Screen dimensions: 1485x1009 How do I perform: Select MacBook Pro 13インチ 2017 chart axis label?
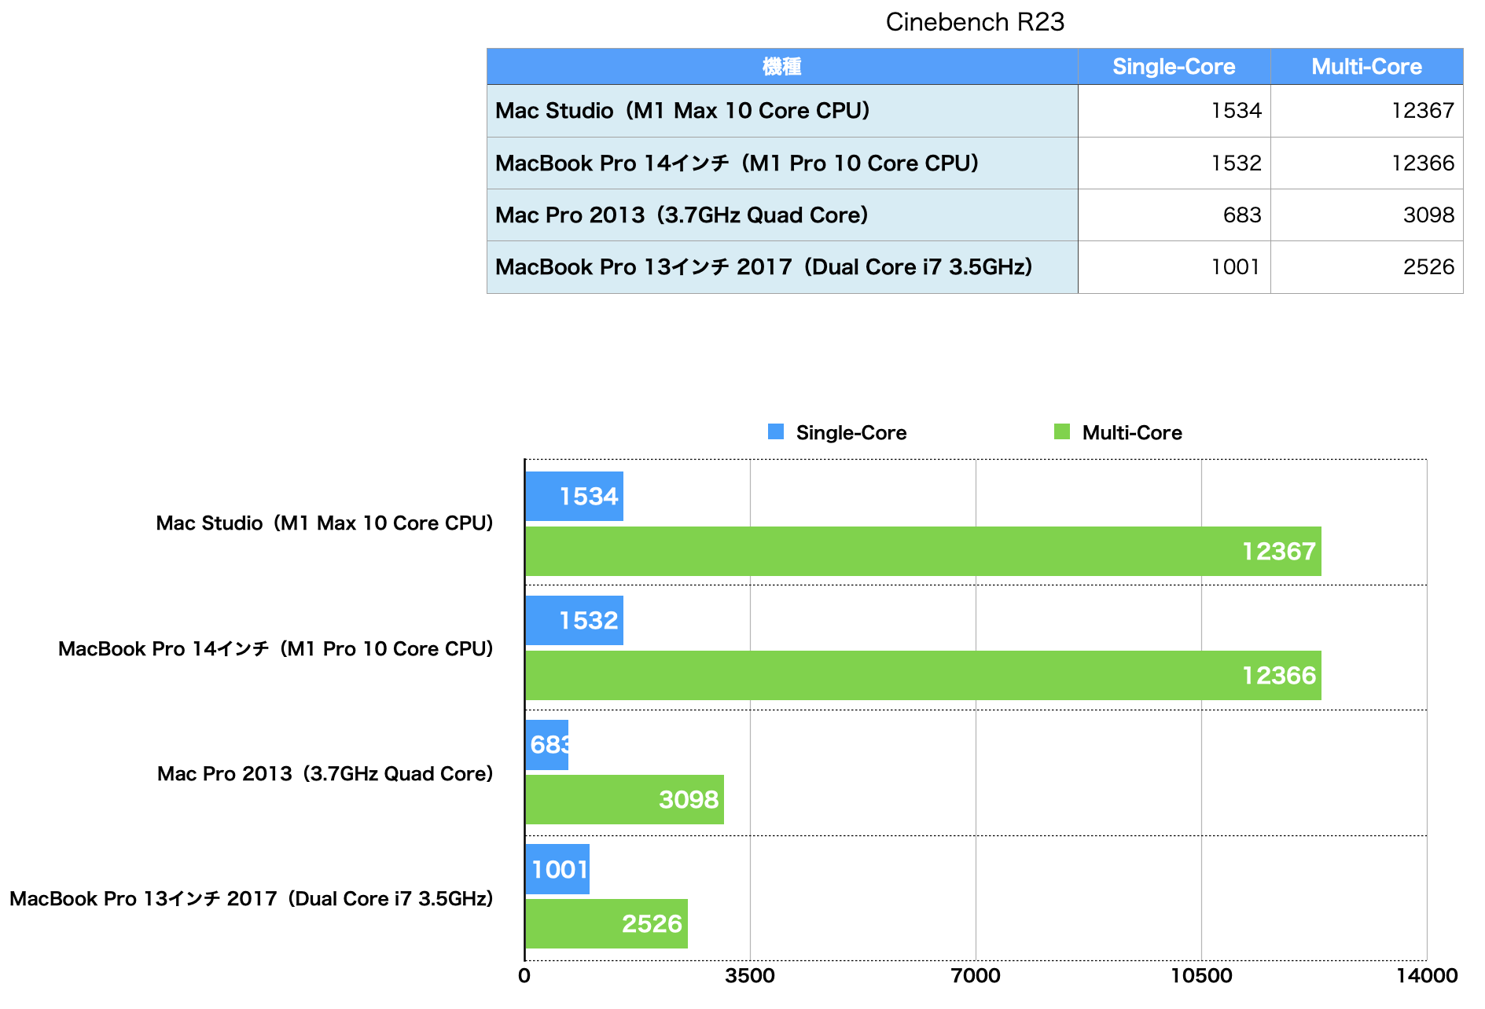(252, 898)
